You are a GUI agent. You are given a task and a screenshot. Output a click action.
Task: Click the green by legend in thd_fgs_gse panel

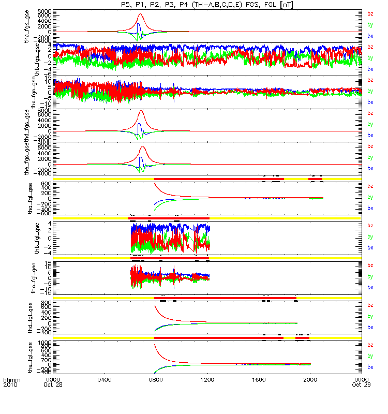[370, 124]
